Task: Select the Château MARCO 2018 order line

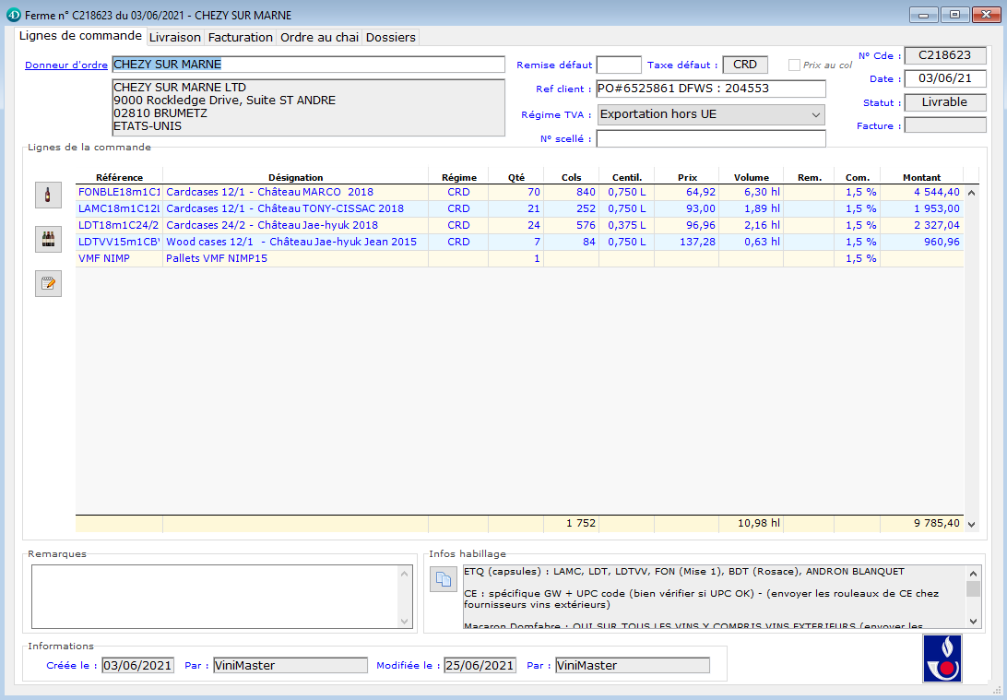Action: coord(295,192)
